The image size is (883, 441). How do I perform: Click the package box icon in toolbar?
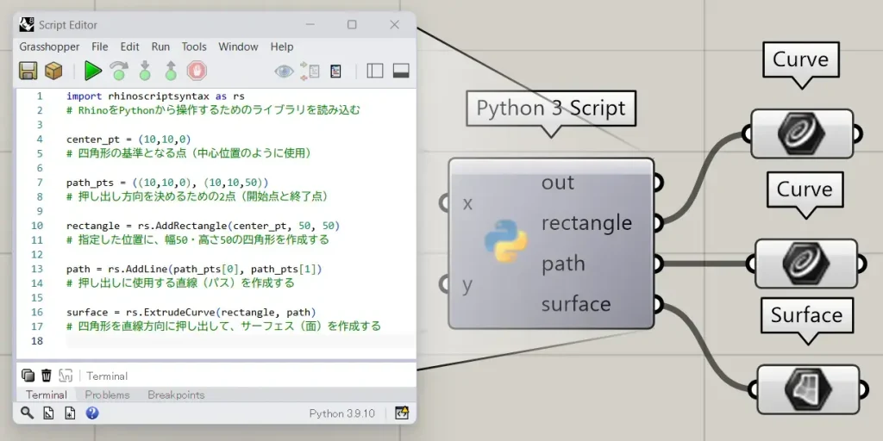[53, 71]
